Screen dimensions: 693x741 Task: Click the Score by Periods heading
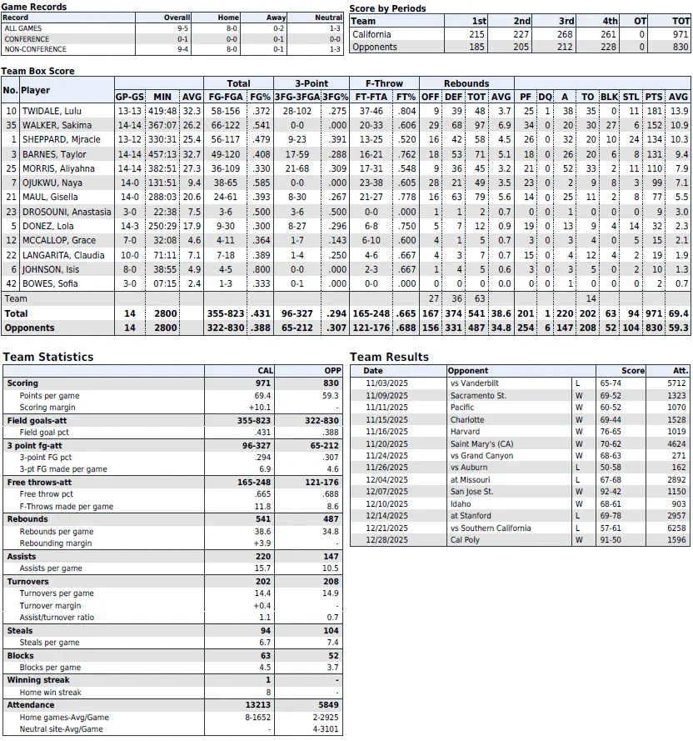(x=387, y=8)
